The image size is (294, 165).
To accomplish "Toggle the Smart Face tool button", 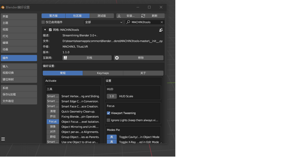I will pyautogui.click(x=53, y=106).
